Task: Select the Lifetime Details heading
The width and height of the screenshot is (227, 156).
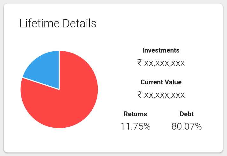Action: click(x=58, y=23)
